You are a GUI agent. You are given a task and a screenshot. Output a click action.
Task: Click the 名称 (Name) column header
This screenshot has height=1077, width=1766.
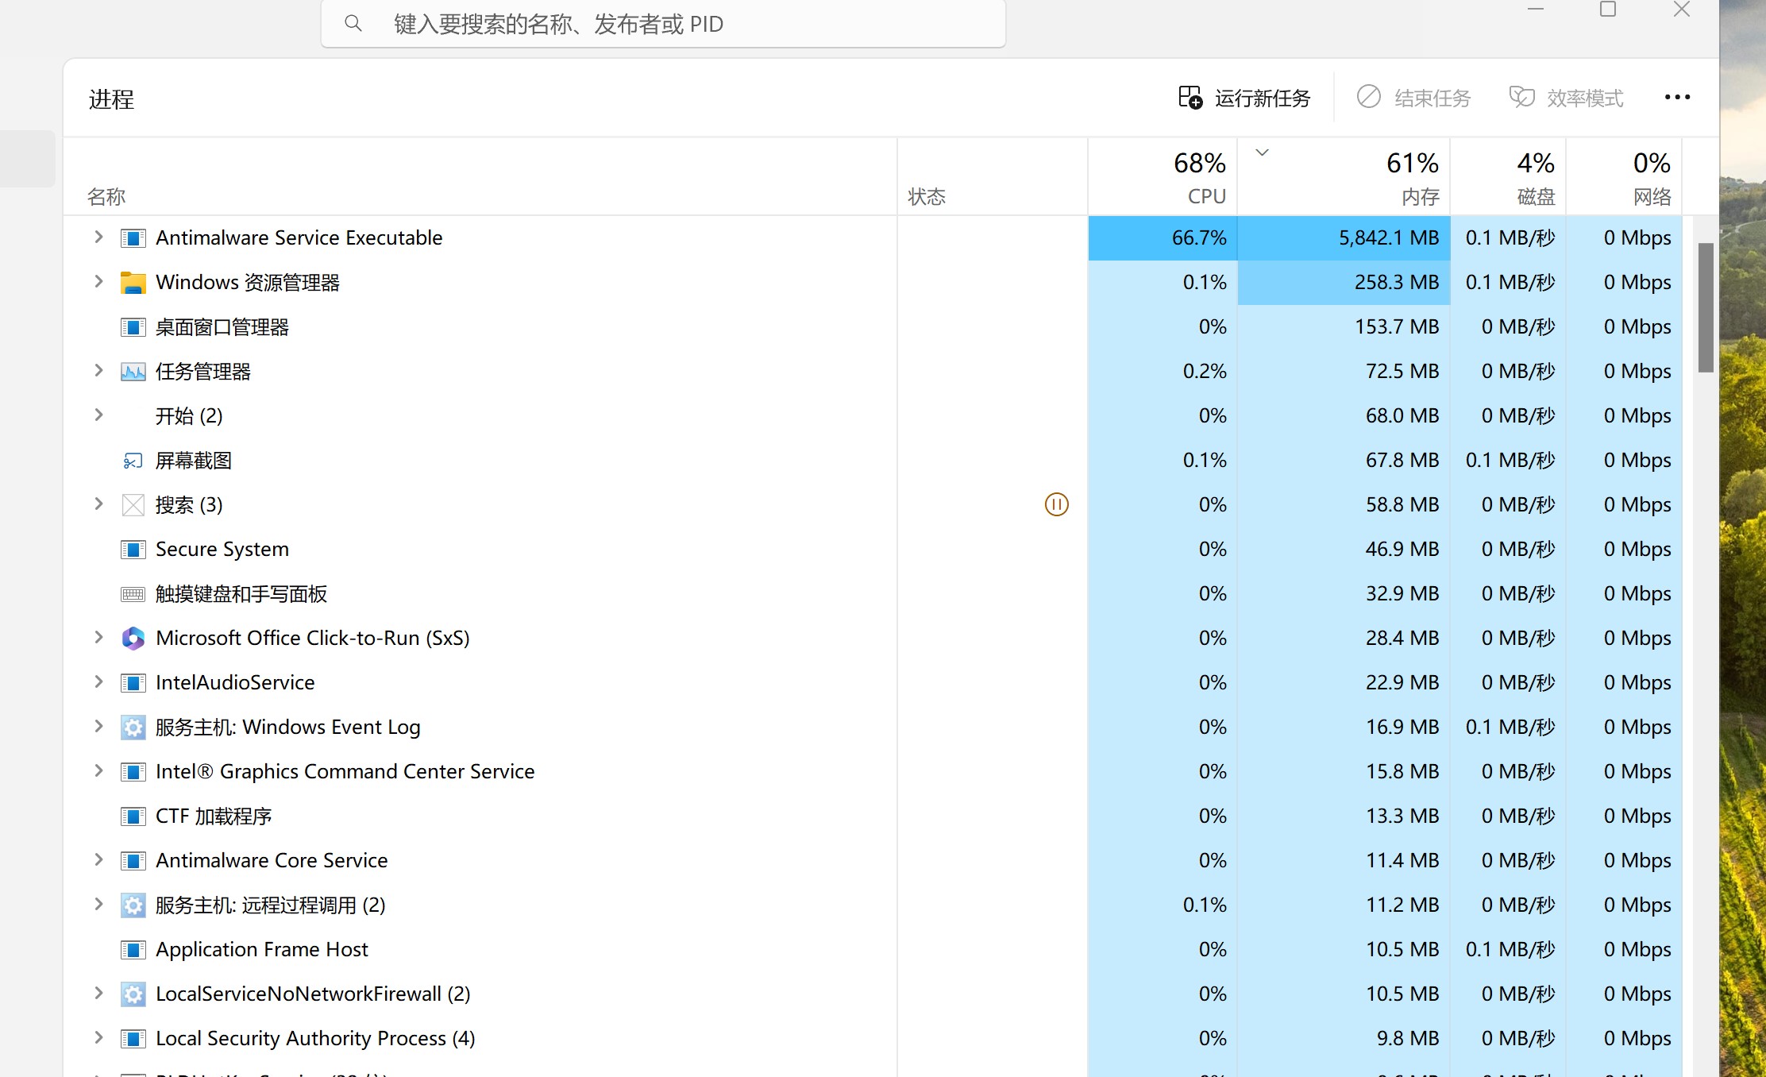point(480,177)
